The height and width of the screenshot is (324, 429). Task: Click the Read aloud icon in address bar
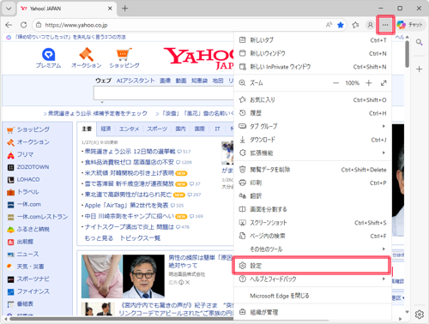(329, 25)
